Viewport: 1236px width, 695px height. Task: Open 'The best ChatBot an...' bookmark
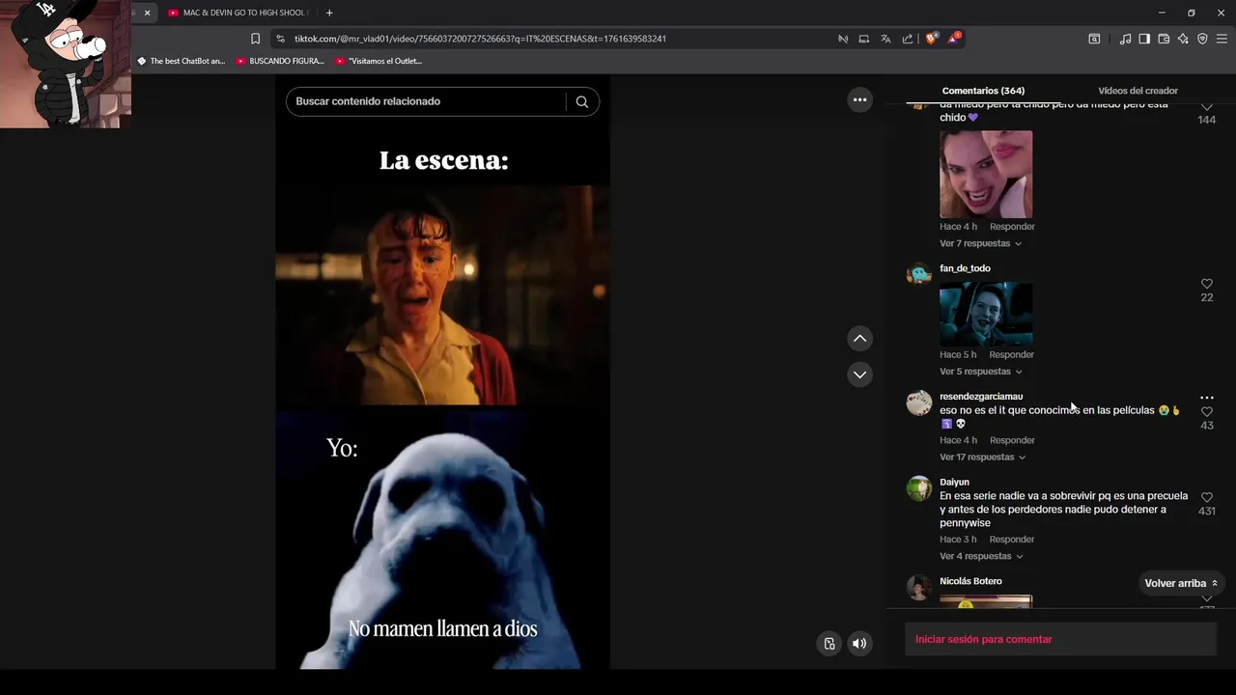(182, 61)
